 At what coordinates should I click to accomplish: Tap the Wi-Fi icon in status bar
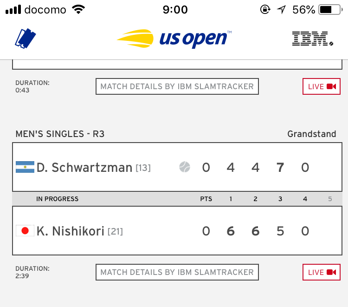(79, 10)
